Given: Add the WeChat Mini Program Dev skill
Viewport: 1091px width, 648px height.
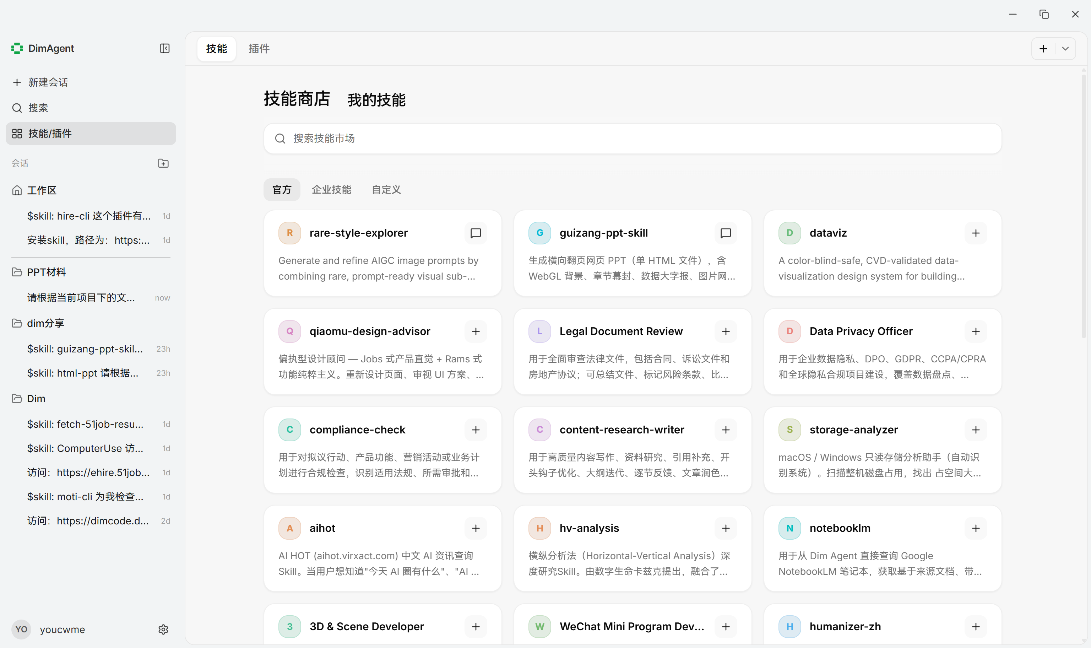Looking at the screenshot, I should pos(726,627).
